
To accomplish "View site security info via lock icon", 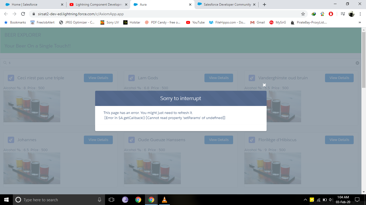I will 34,14.
